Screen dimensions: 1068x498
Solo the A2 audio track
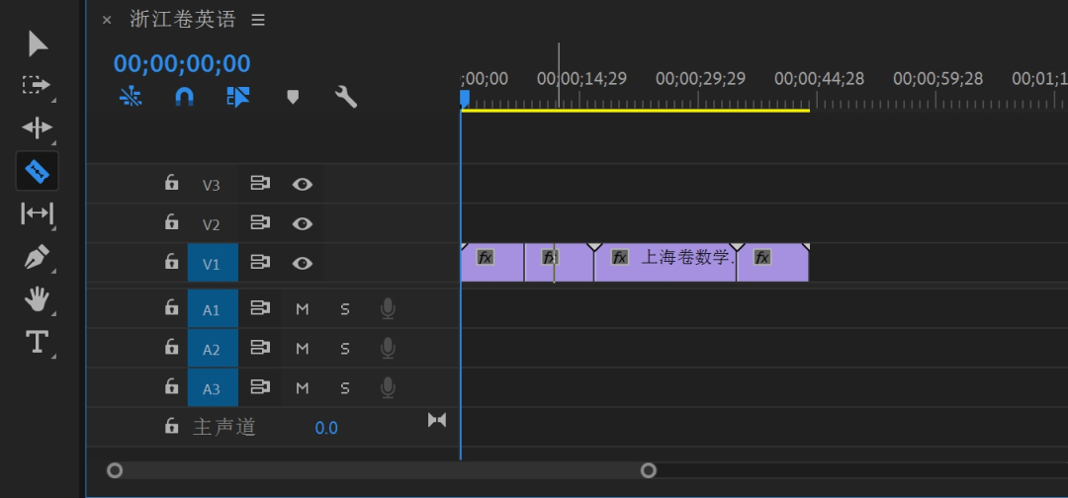click(x=345, y=349)
